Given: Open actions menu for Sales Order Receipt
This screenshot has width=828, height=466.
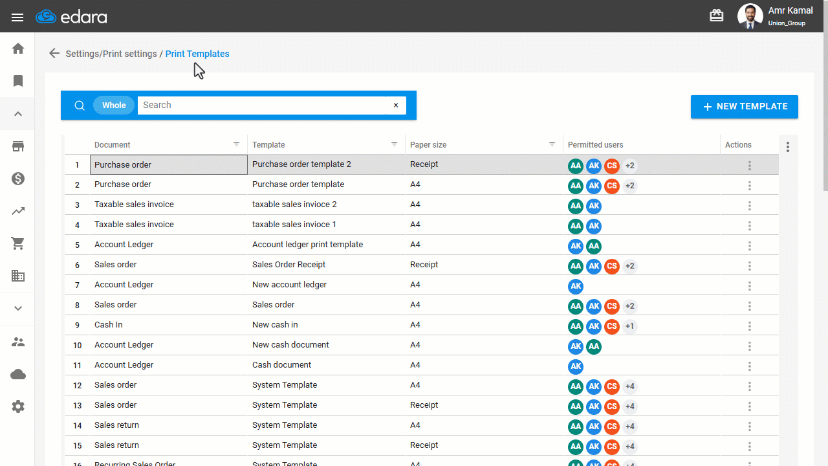Looking at the screenshot, I should pyautogui.click(x=750, y=266).
